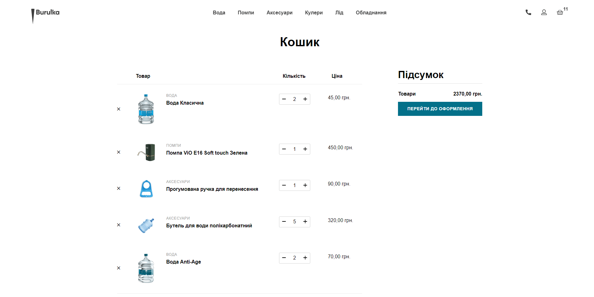The image size is (594, 297).
Task: Decrease quantity of Вода Anti-Age
Action: [284, 258]
